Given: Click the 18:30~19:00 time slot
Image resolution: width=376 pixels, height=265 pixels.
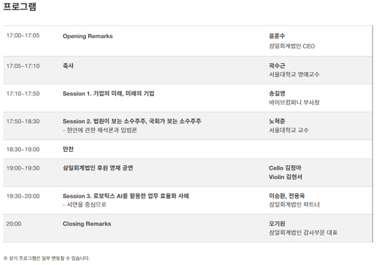Looking at the screenshot, I should [x=23, y=149].
